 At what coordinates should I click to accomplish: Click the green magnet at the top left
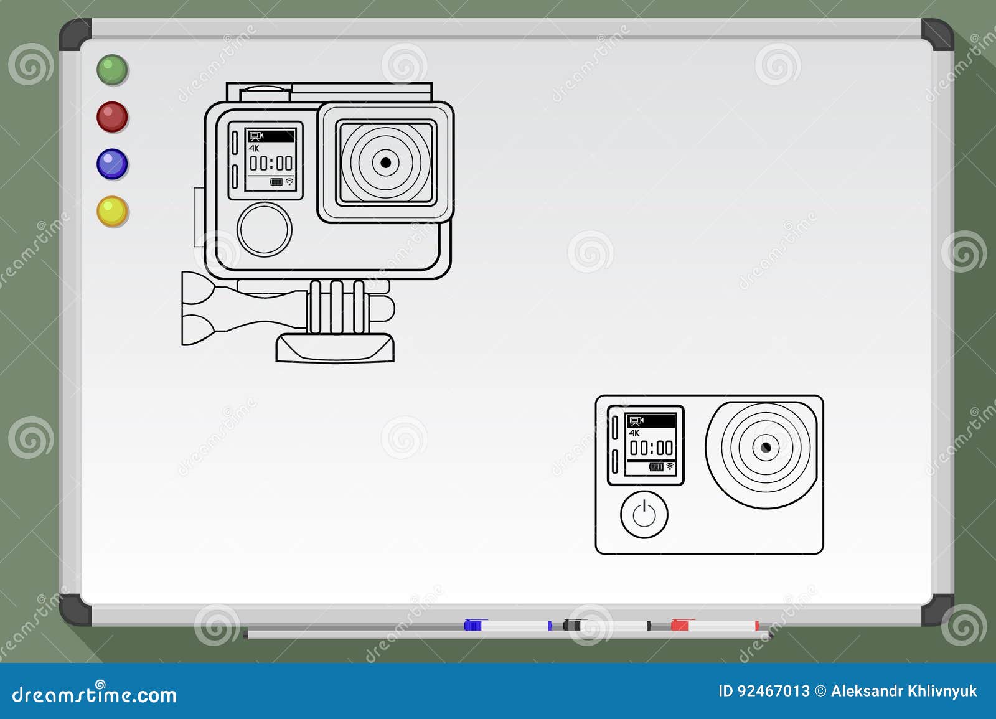112,68
